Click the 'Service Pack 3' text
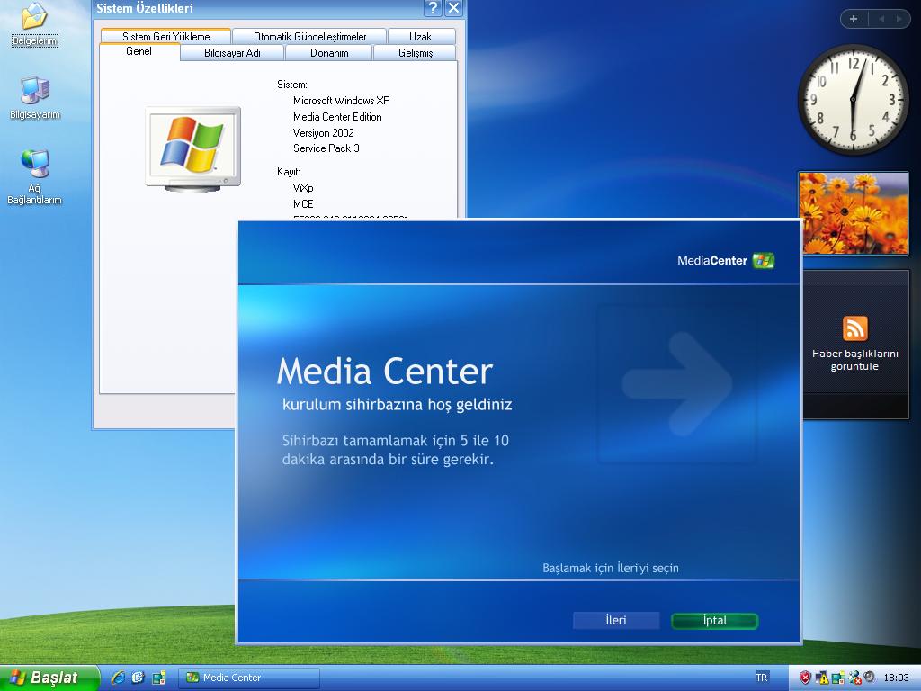 [326, 148]
